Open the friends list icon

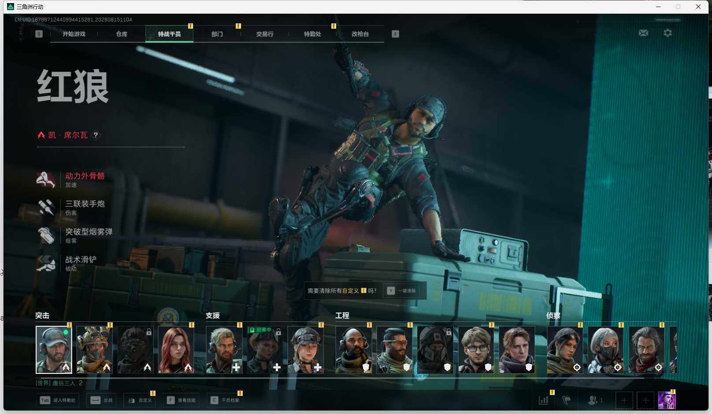pyautogui.click(x=593, y=400)
